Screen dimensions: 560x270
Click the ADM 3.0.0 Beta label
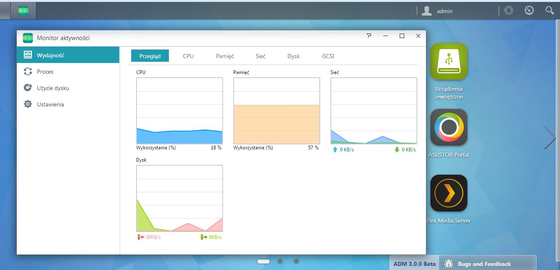click(414, 264)
